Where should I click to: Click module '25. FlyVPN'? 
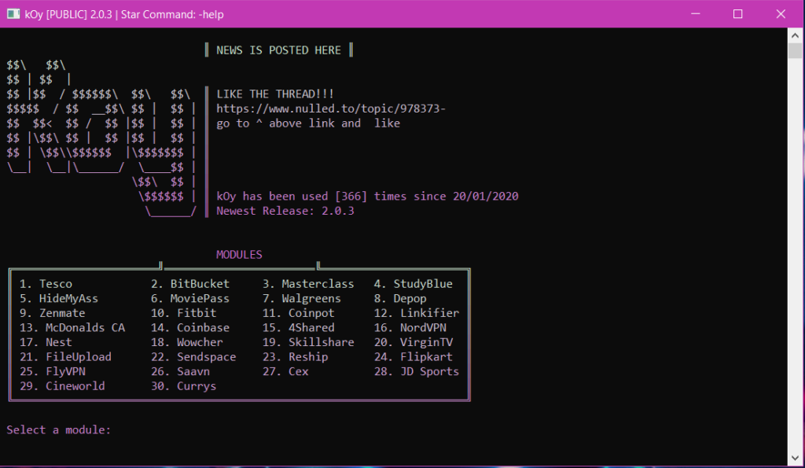click(53, 371)
